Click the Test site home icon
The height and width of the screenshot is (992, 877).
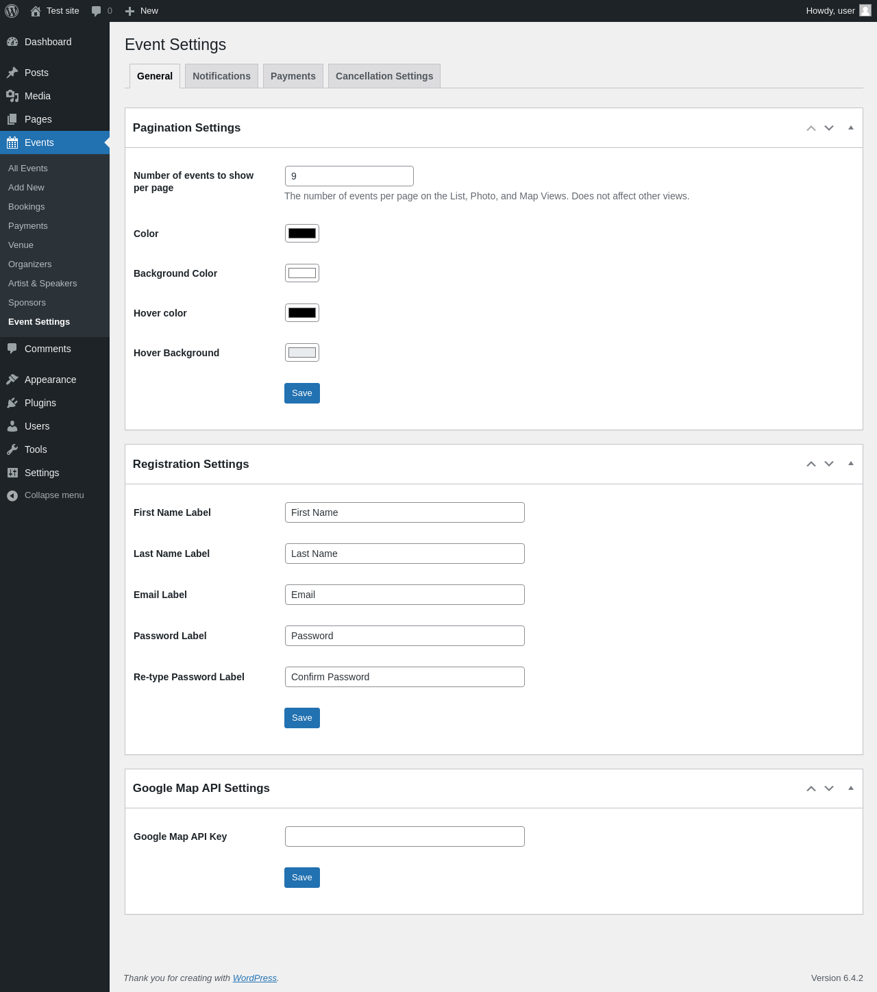click(36, 11)
